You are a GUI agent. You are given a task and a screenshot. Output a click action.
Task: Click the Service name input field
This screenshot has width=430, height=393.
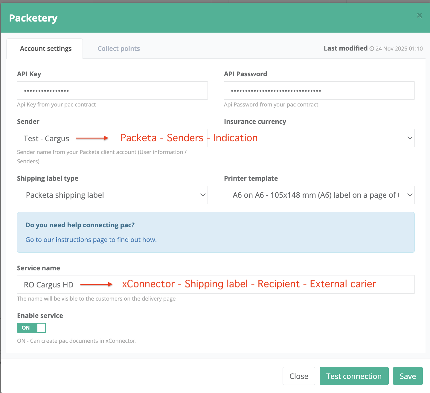click(216, 284)
